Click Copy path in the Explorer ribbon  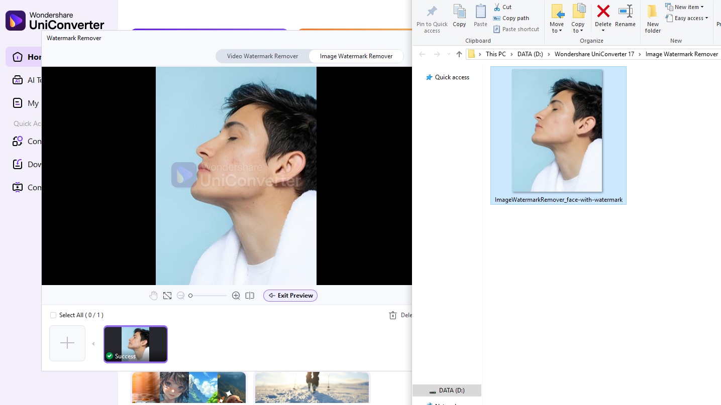(x=511, y=18)
